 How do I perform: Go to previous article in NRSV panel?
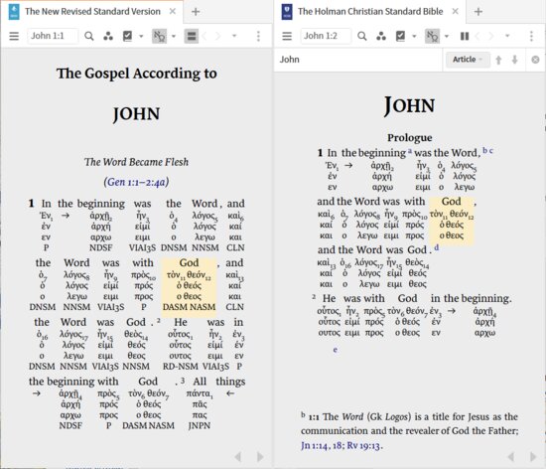[x=238, y=457]
